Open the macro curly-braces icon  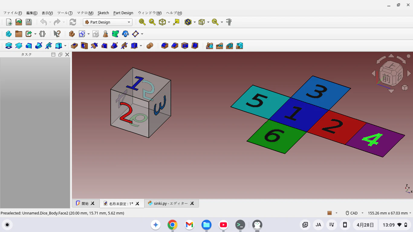[42, 34]
